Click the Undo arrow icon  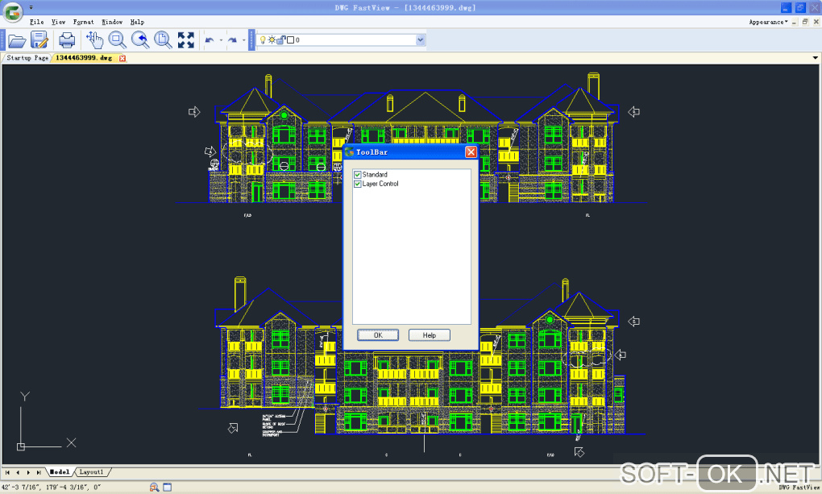point(210,40)
